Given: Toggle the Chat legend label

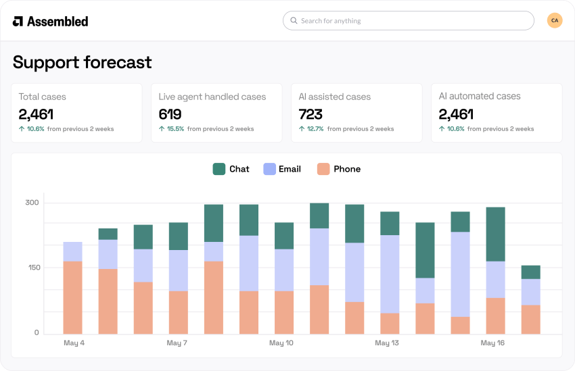Looking at the screenshot, I should tap(239, 169).
